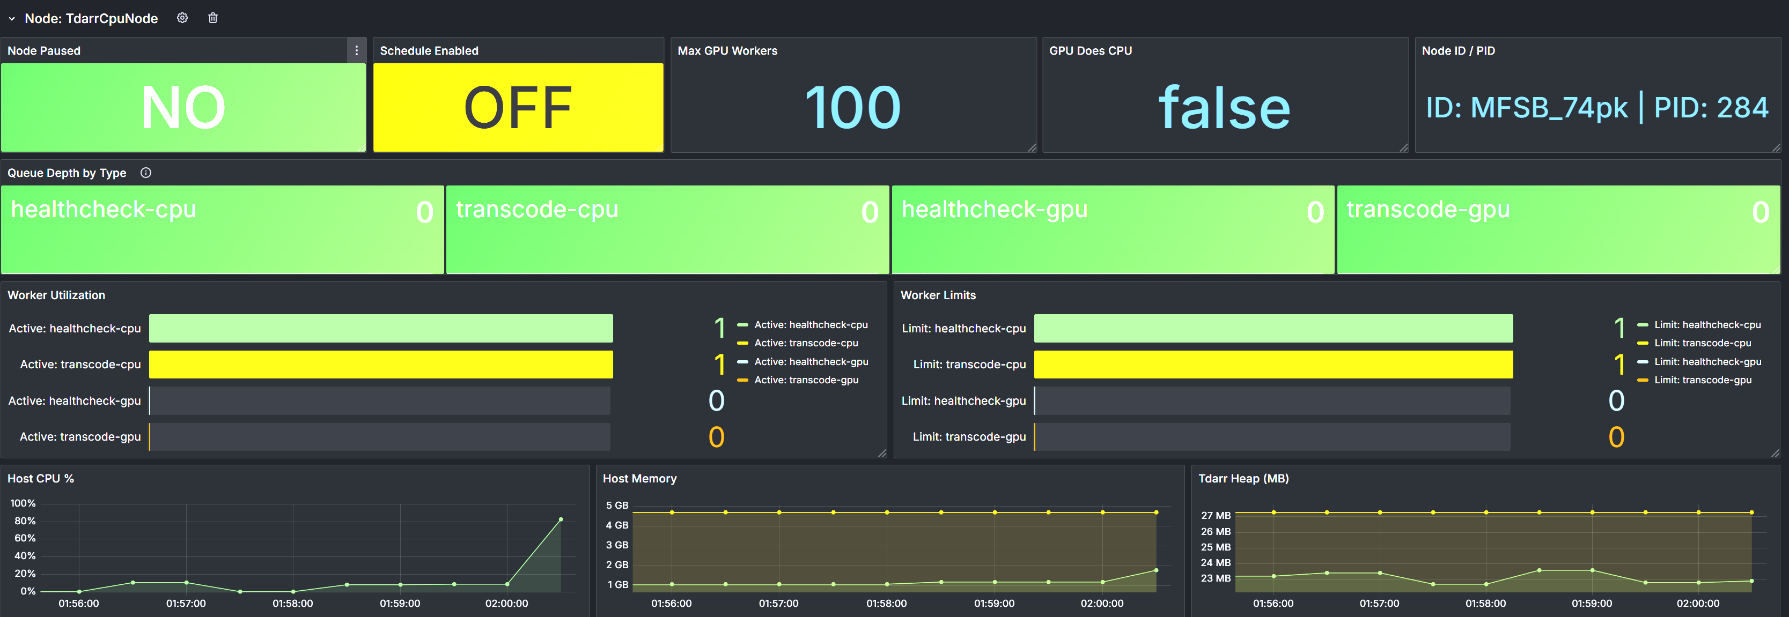Viewport: 1789px width, 617px height.
Task: Open the Tdarr Heap (MB) panel title
Action: click(1243, 478)
